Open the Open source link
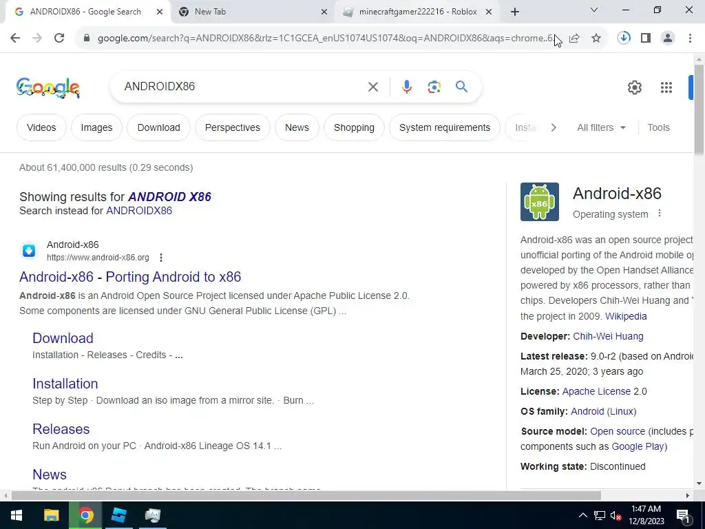The height and width of the screenshot is (529, 705). tap(618, 431)
